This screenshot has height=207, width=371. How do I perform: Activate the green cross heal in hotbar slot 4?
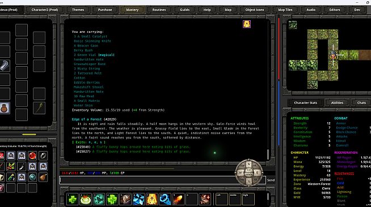[x=112, y=199]
